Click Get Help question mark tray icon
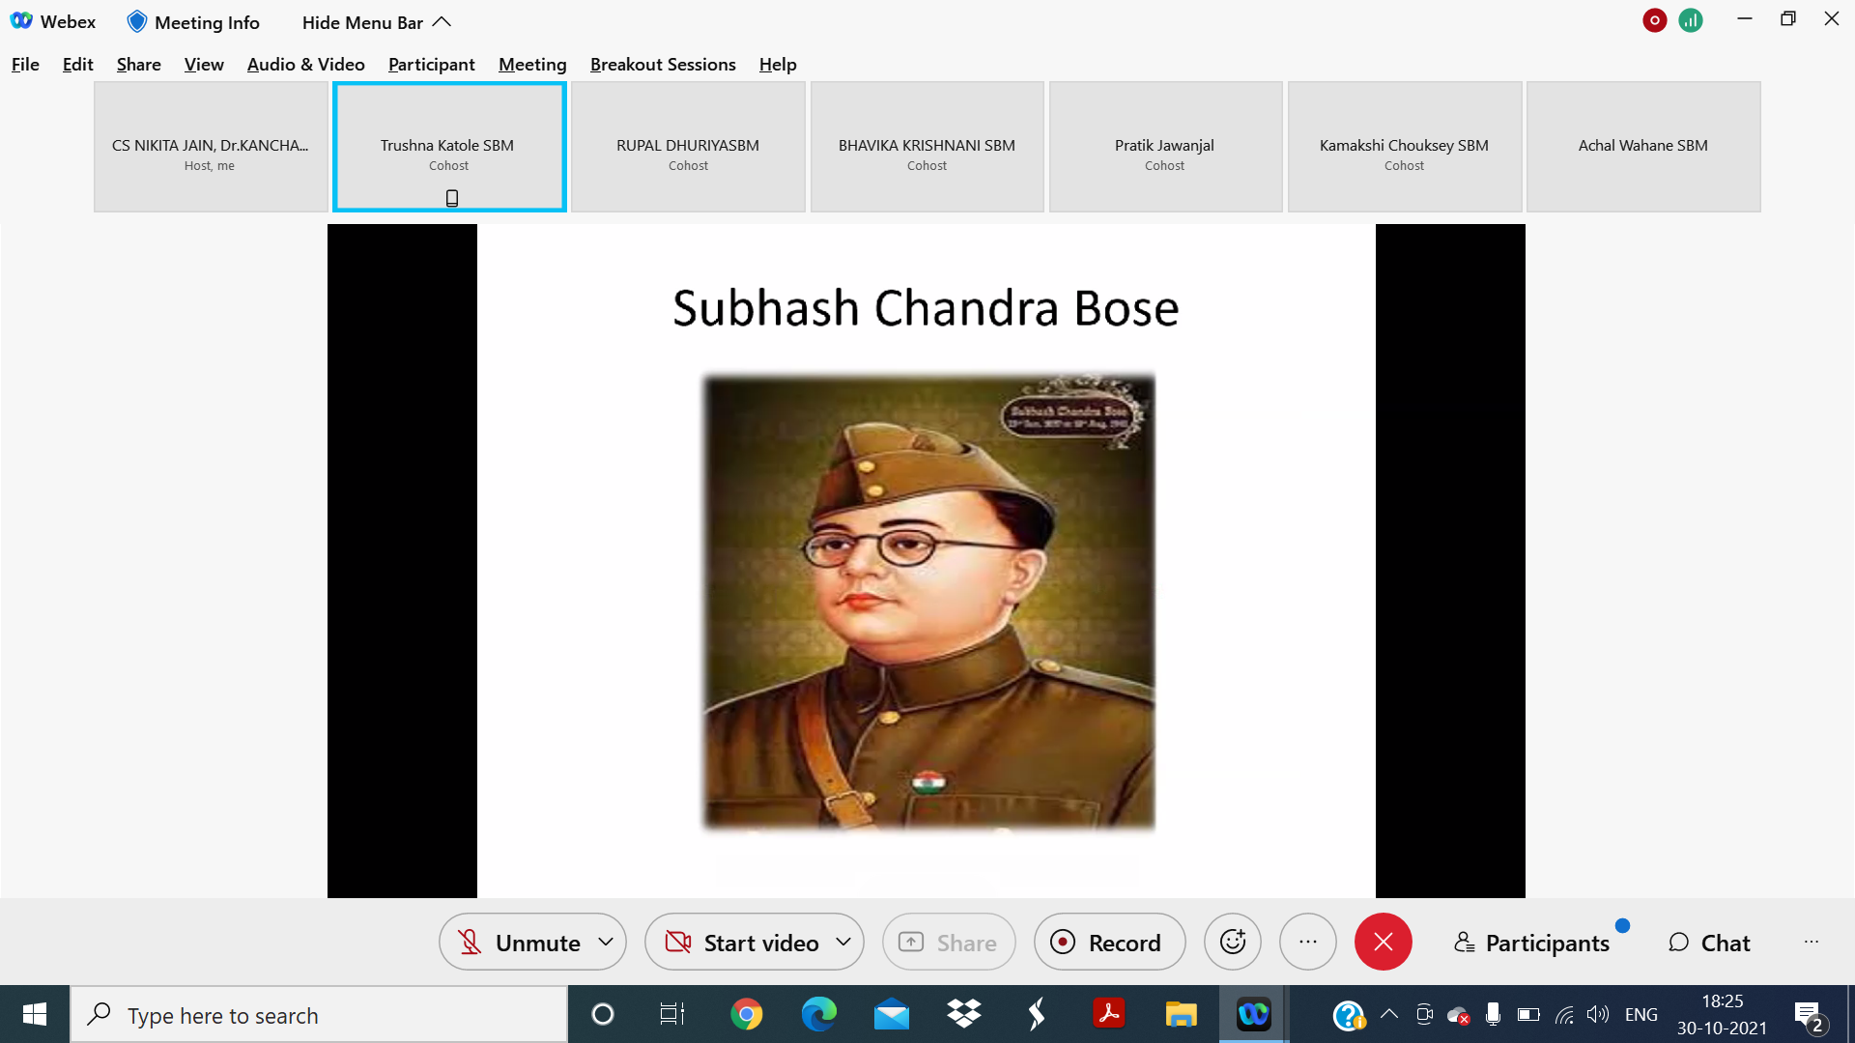The width and height of the screenshot is (1855, 1043). coord(1348,1015)
